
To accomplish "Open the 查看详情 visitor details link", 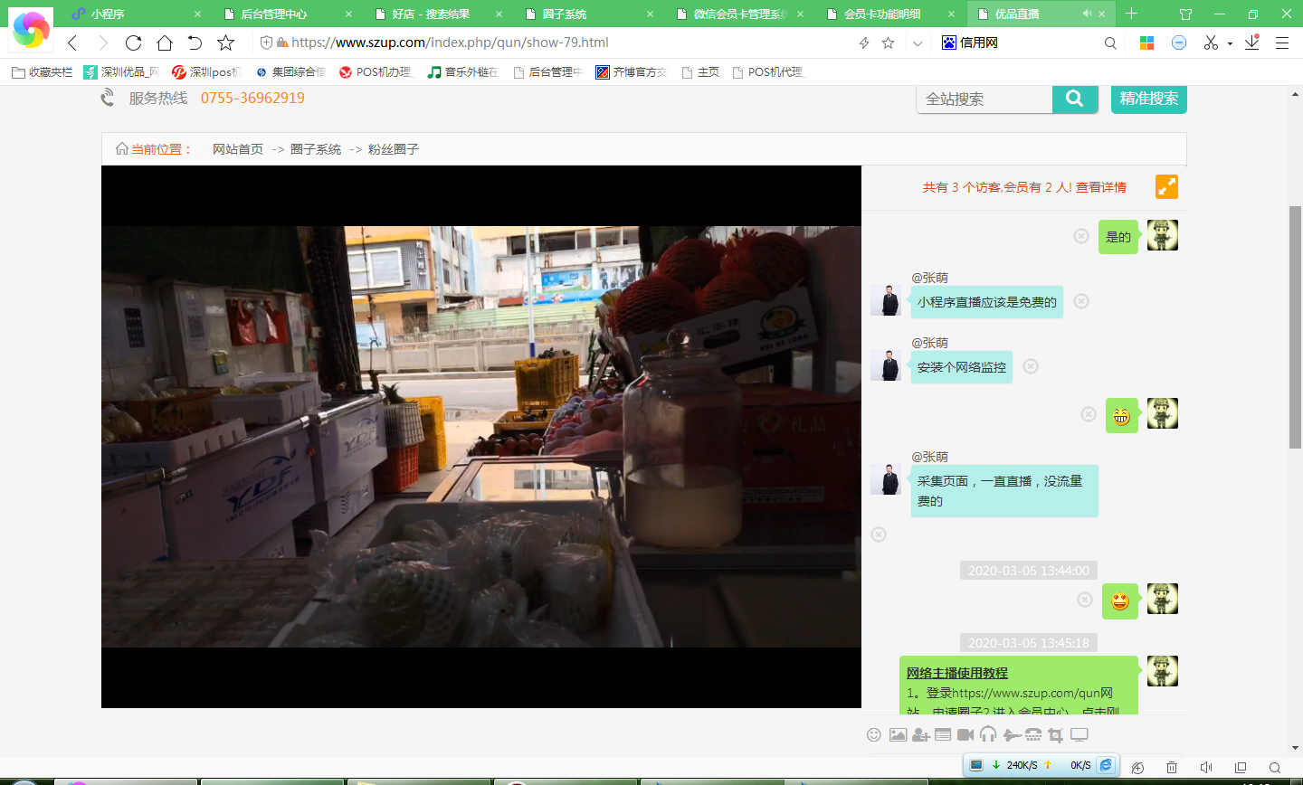I will (x=1101, y=187).
